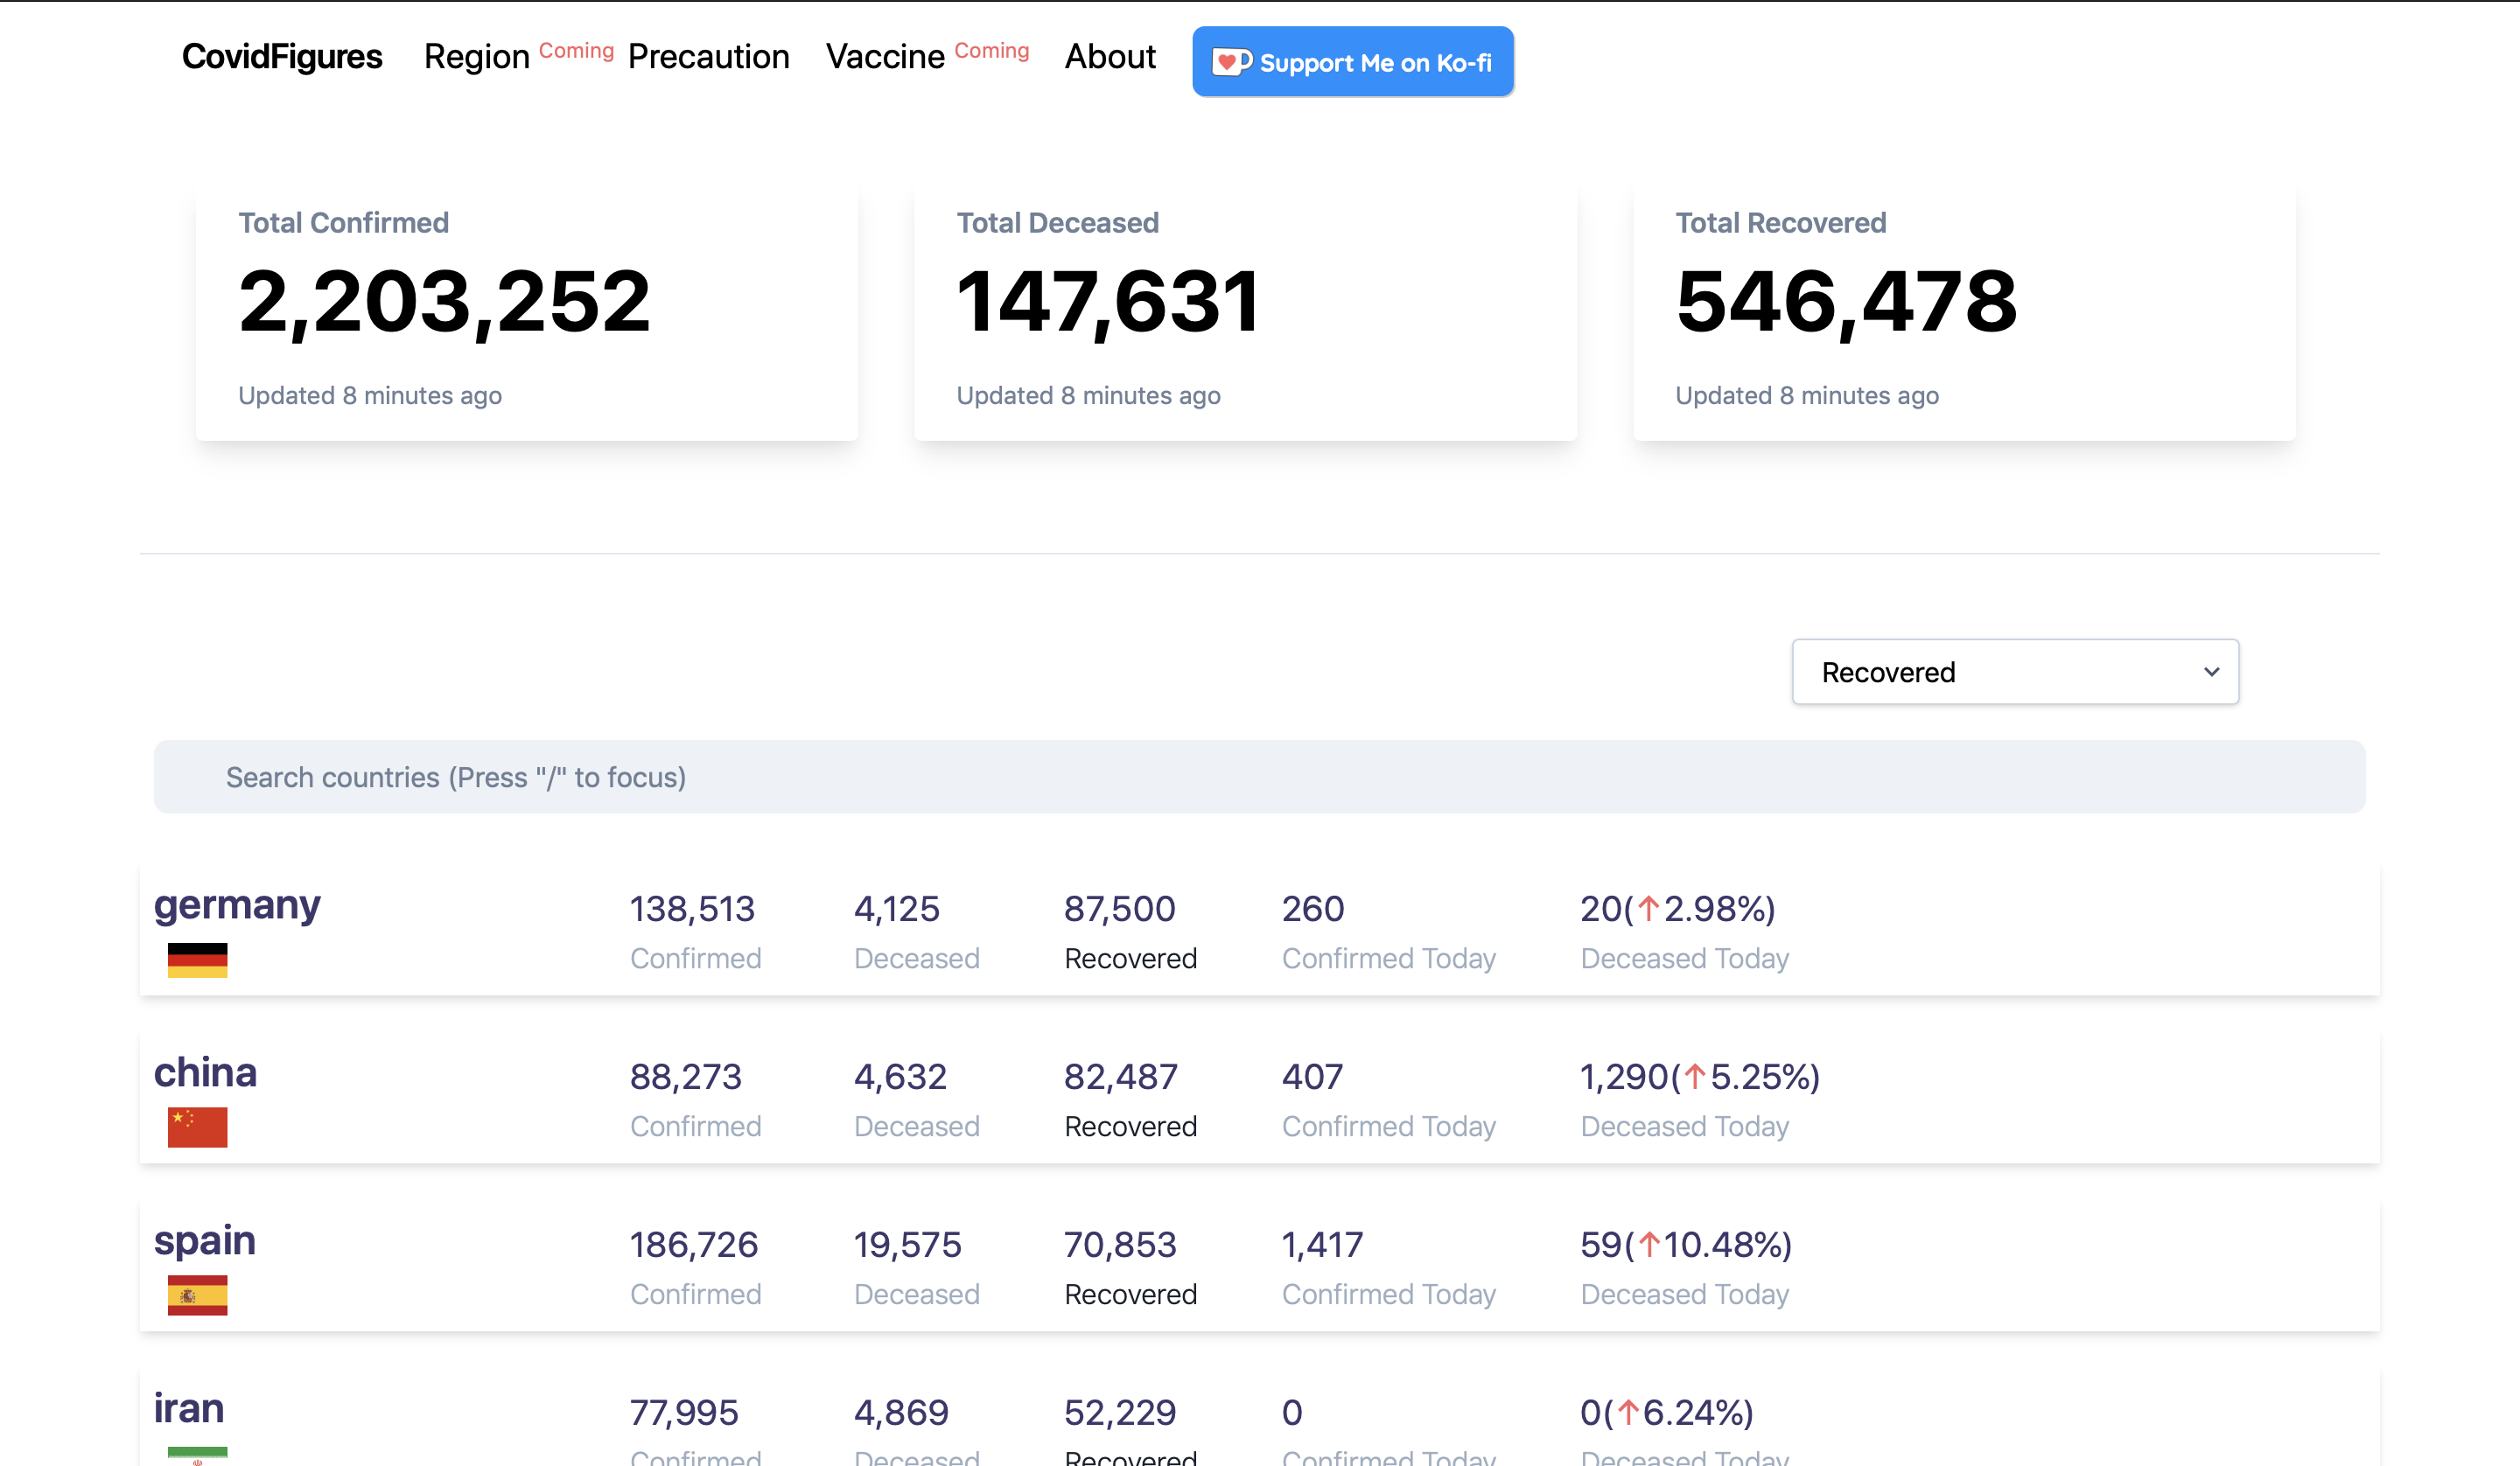Click the China flag icon
2520x1466 pixels.
(x=197, y=1127)
